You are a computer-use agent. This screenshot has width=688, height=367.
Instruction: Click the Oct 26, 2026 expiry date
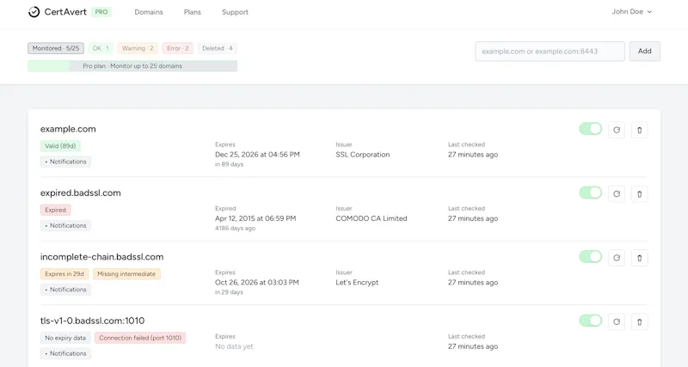257,283
